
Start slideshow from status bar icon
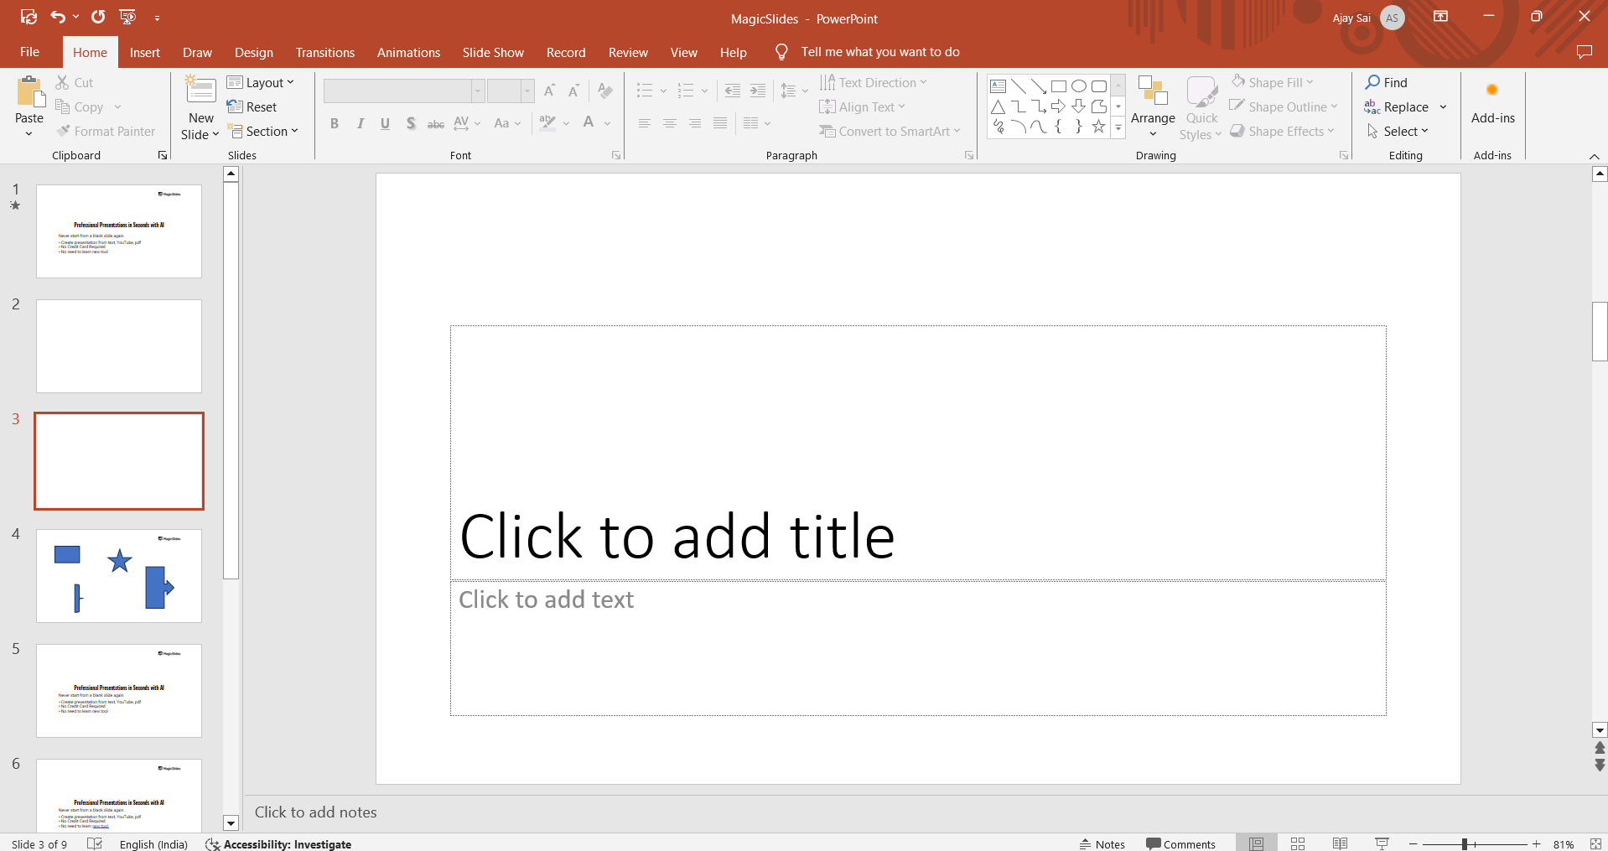pyautogui.click(x=1382, y=843)
